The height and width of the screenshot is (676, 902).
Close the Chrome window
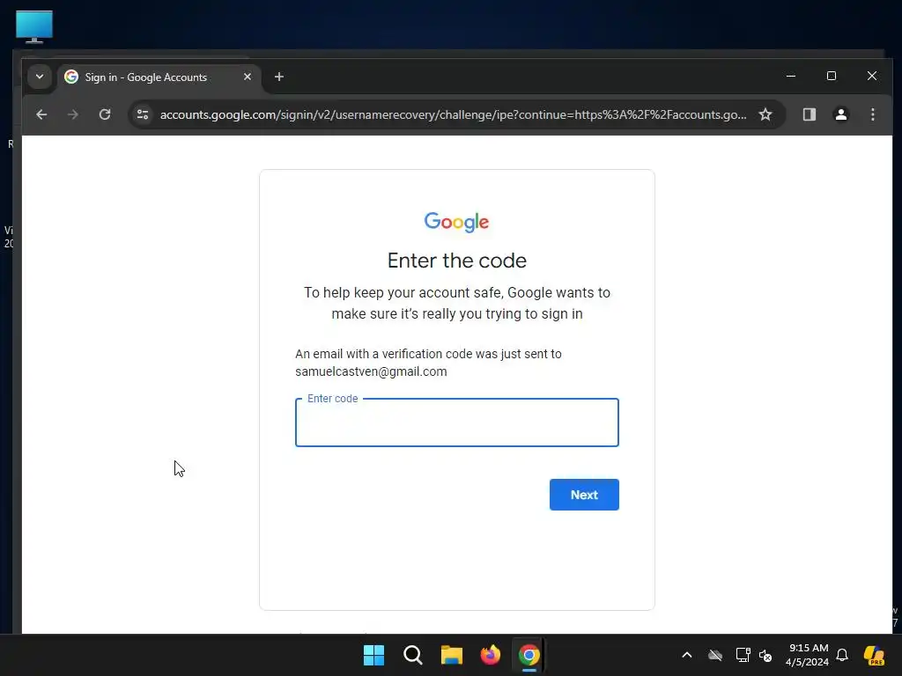coord(872,76)
